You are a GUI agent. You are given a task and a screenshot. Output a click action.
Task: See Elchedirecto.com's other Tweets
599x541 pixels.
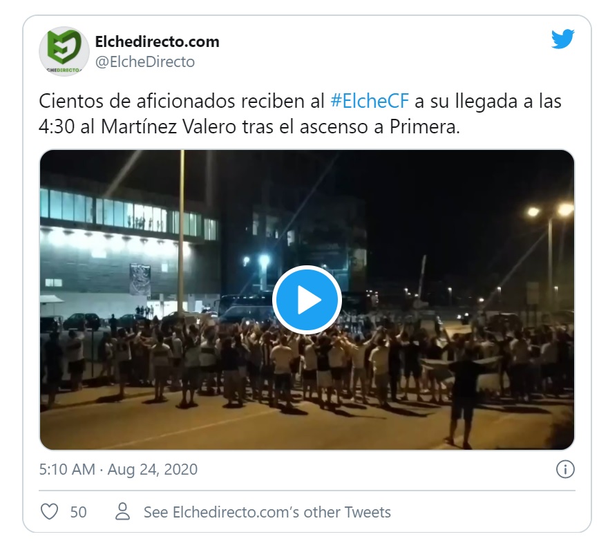pyautogui.click(x=267, y=512)
